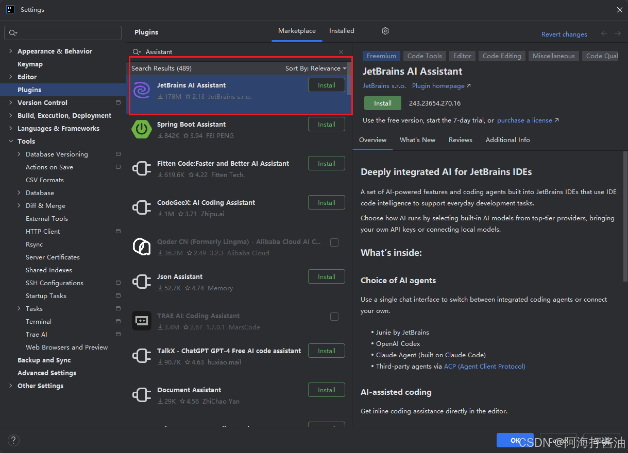Image resolution: width=628 pixels, height=453 pixels.
Task: Click the Database Versioning project-level icon
Action: click(x=118, y=154)
